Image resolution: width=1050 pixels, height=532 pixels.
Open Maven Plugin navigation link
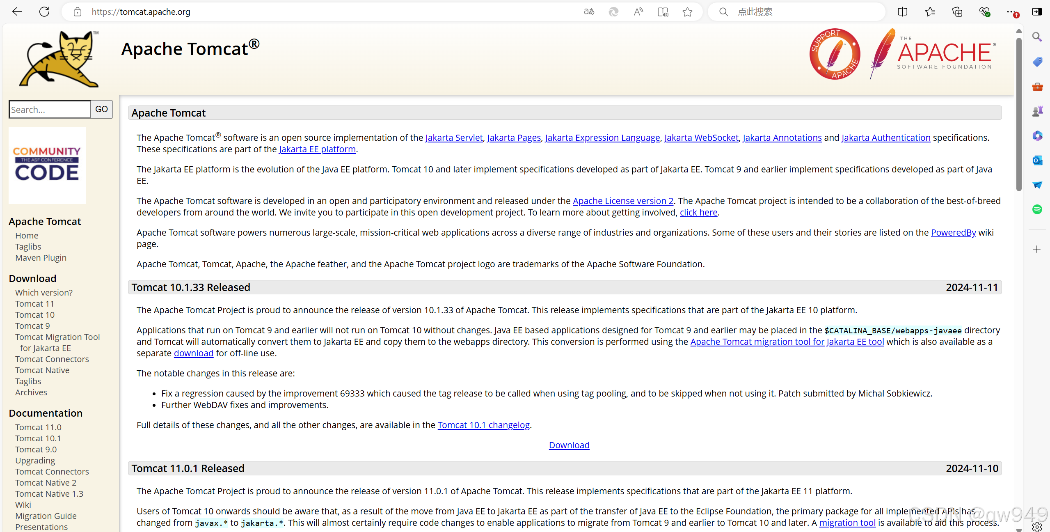pos(41,258)
